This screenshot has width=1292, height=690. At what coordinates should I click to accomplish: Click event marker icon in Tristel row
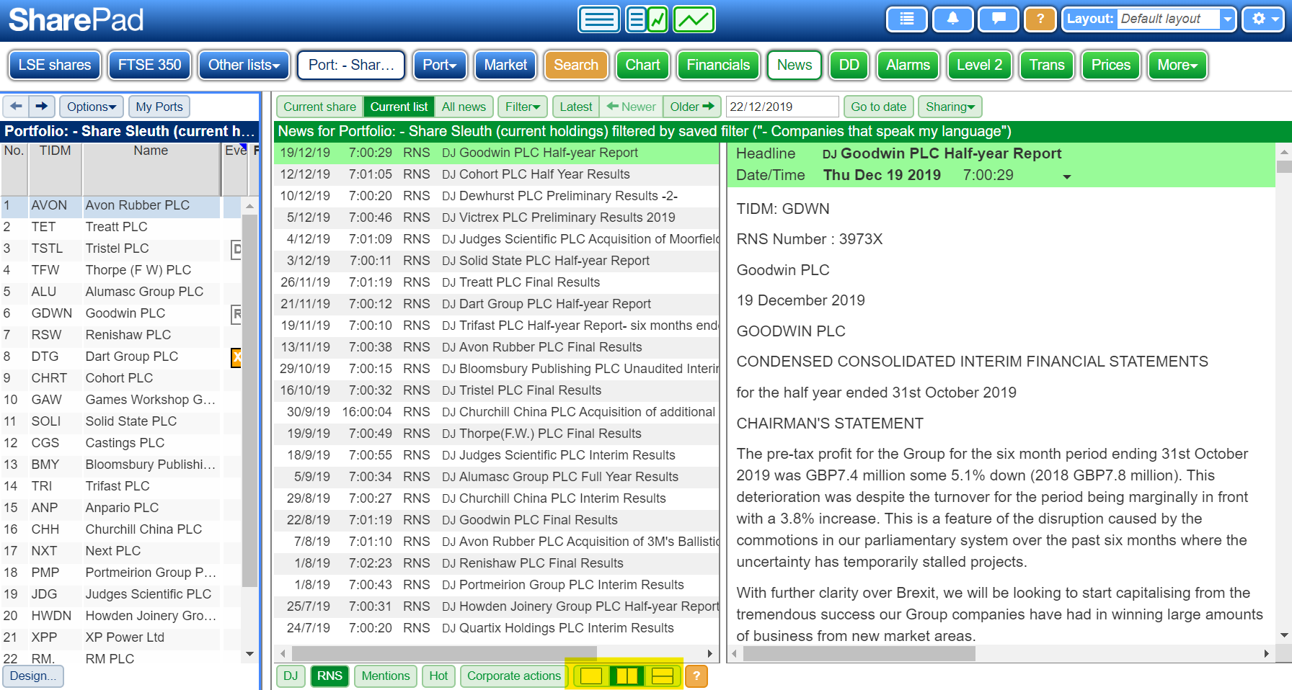(x=236, y=250)
